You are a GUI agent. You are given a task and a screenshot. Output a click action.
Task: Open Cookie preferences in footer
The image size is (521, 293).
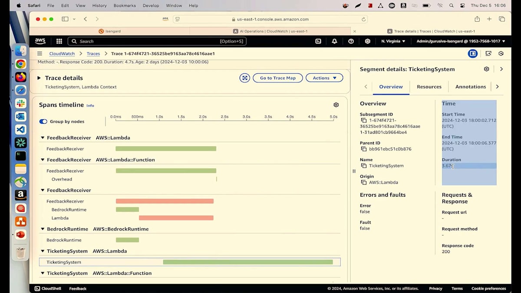(x=488, y=288)
